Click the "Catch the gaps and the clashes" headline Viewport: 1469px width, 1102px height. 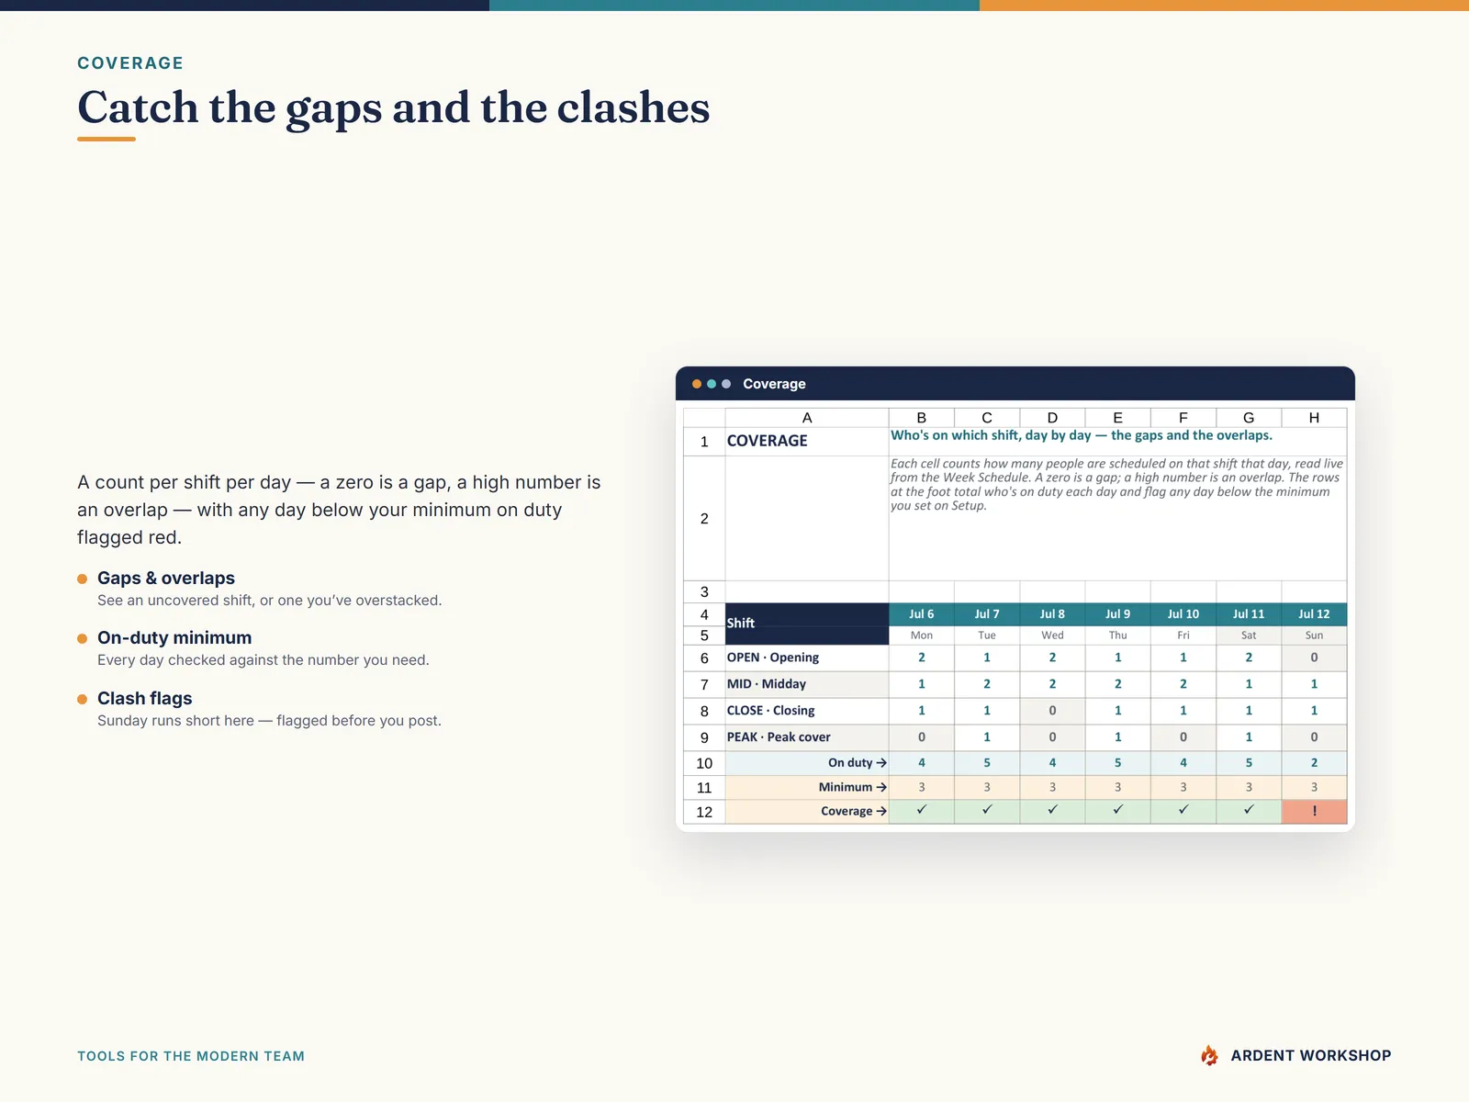pyautogui.click(x=394, y=108)
